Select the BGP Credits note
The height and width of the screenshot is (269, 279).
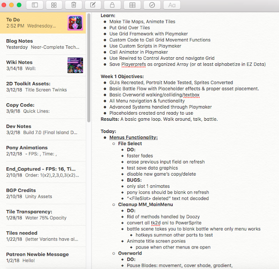pos(43,194)
